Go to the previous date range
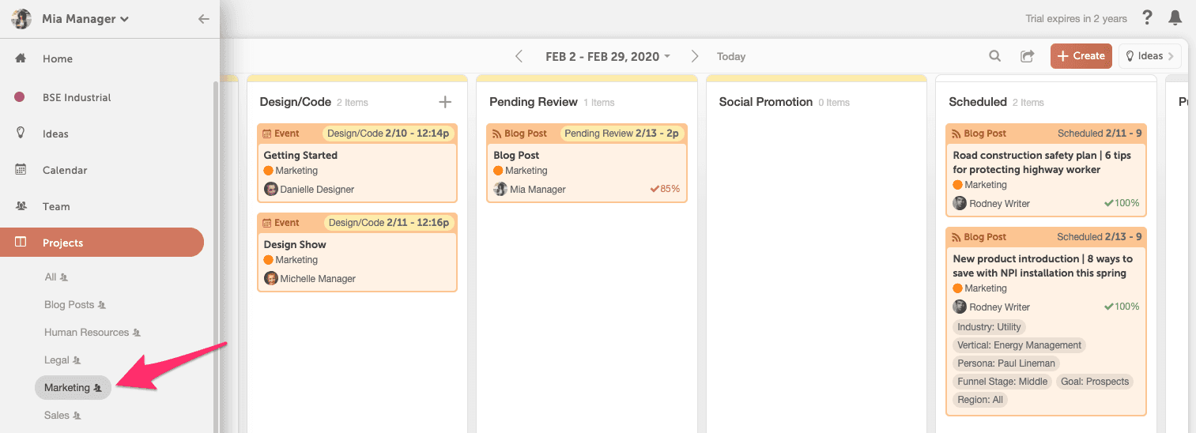 tap(519, 56)
